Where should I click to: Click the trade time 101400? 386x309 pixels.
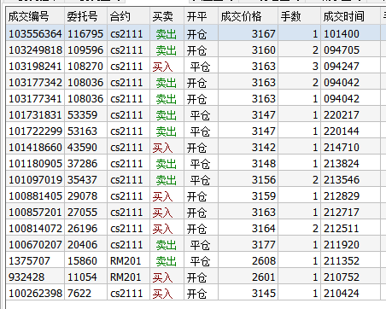[x=342, y=34]
